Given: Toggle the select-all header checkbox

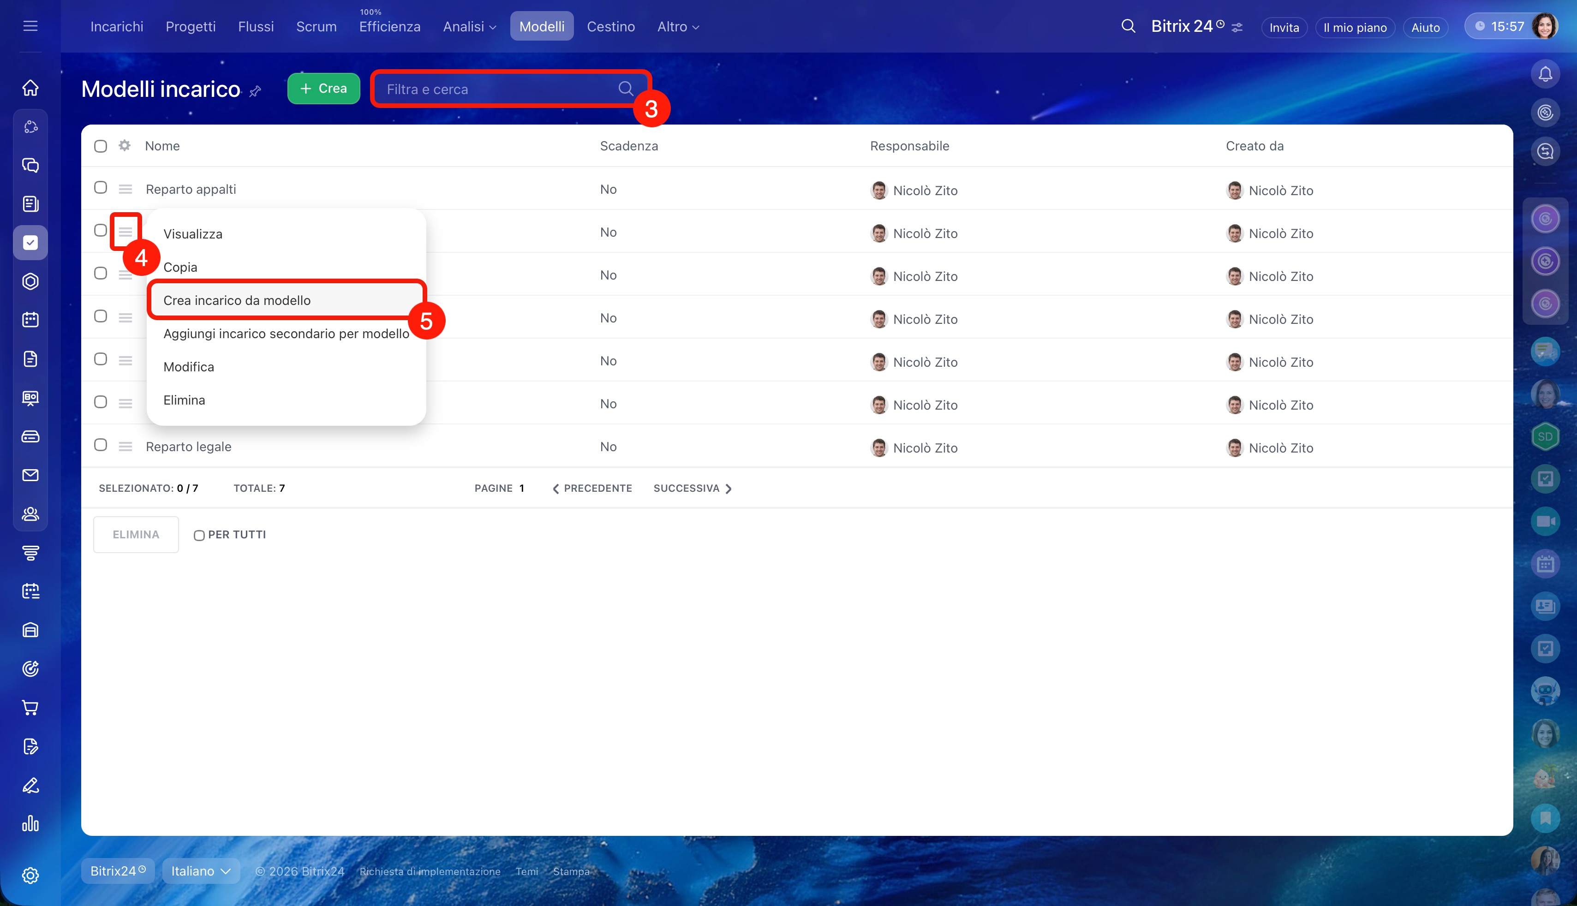Looking at the screenshot, I should click(100, 146).
